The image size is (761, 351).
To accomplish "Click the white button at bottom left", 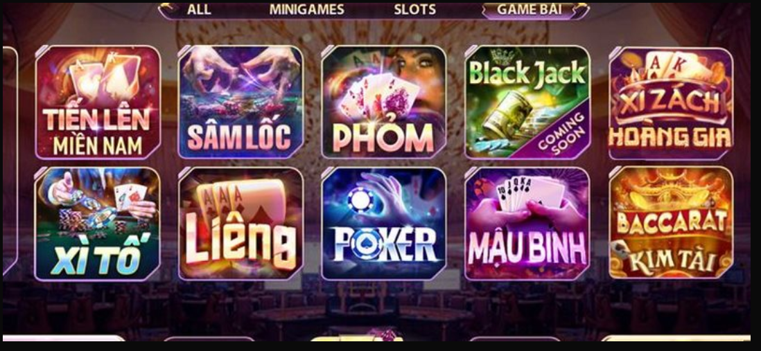I will pos(64,338).
